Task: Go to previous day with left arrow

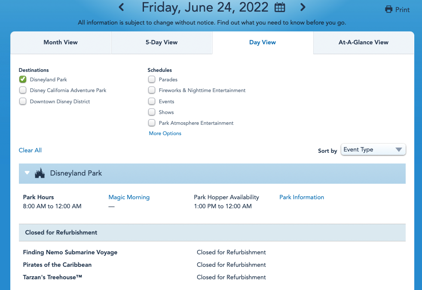Action: (x=122, y=7)
